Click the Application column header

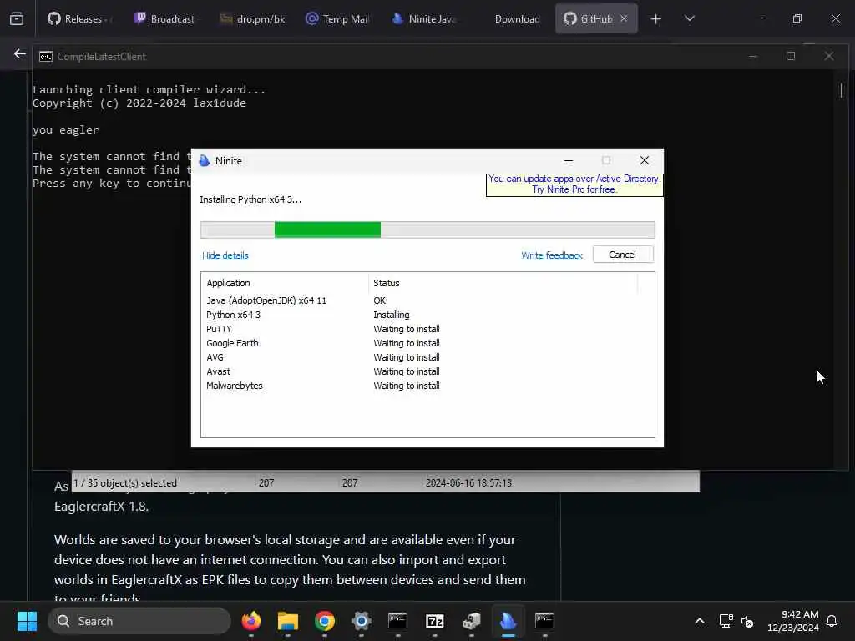tap(285, 283)
